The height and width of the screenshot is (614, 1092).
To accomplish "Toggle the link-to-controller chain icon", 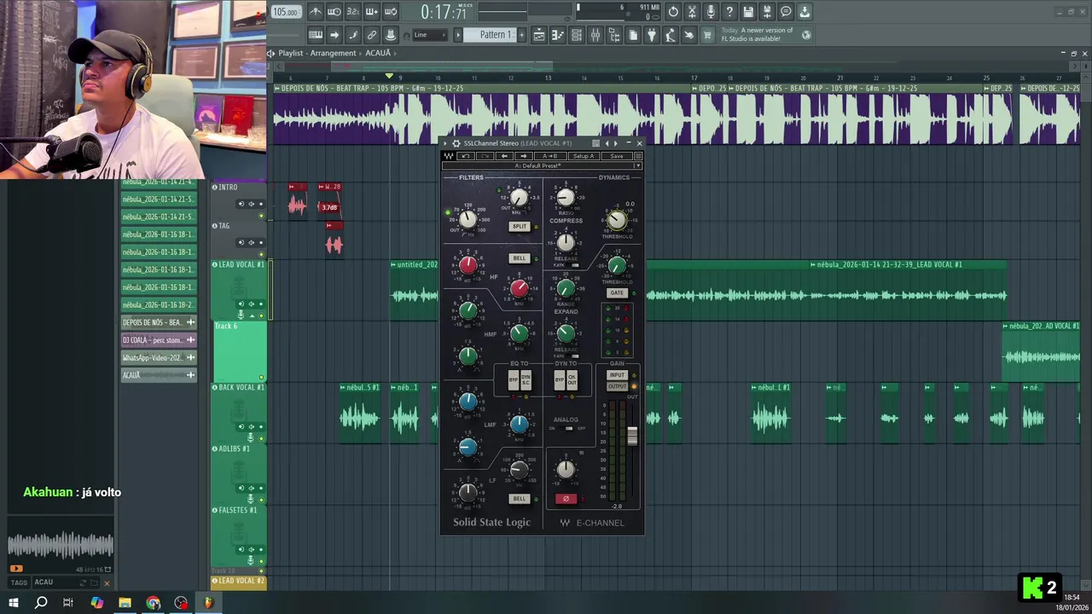I will (x=371, y=35).
